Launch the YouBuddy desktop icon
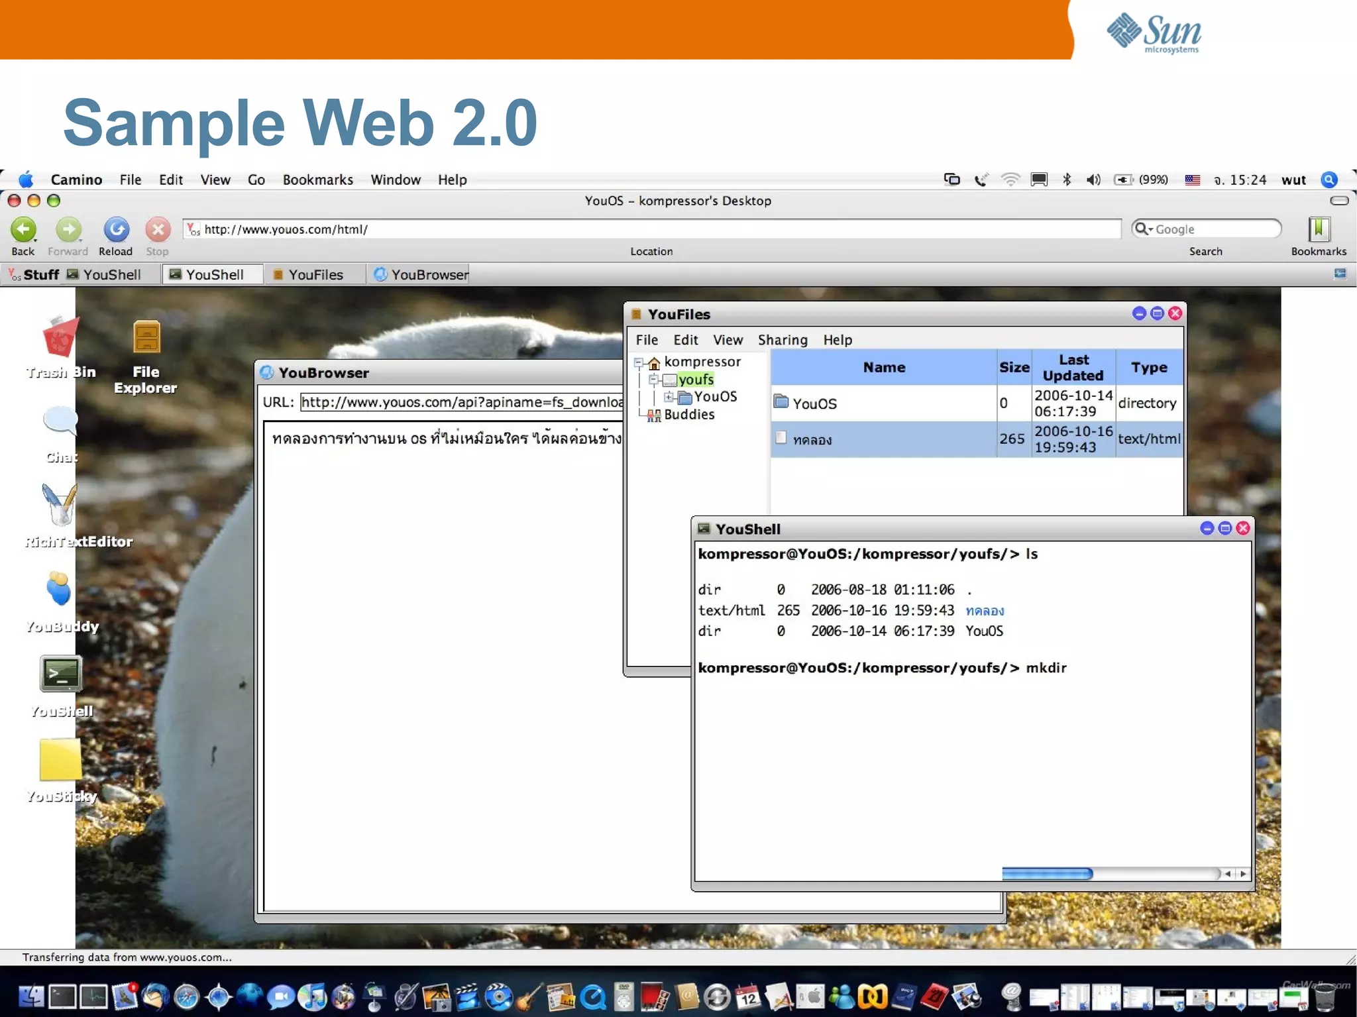 click(59, 588)
